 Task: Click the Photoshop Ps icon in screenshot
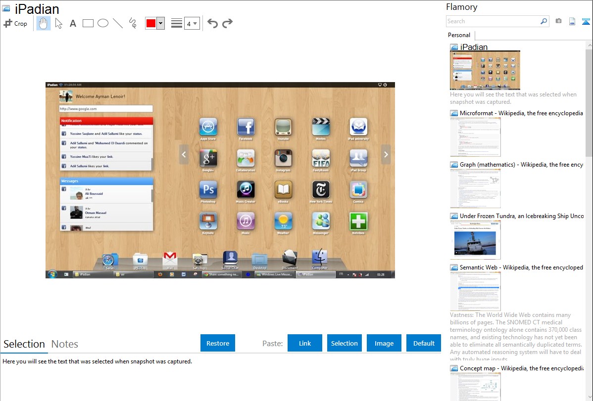pos(208,190)
